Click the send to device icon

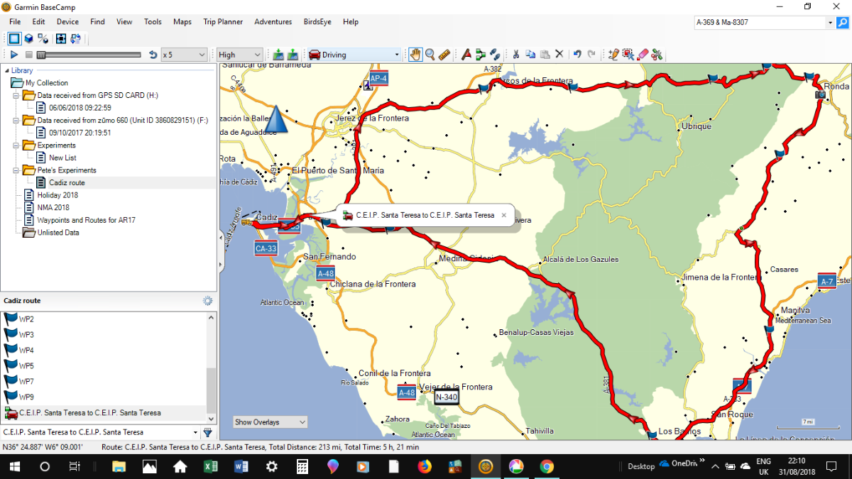278,55
